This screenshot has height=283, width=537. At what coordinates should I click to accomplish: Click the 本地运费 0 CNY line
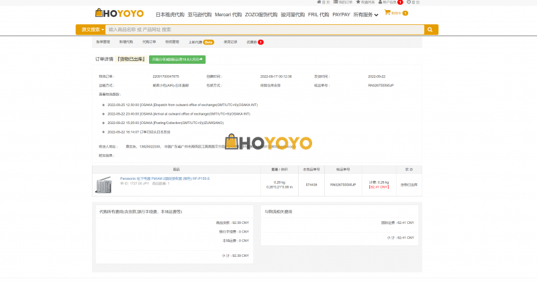(x=236, y=241)
